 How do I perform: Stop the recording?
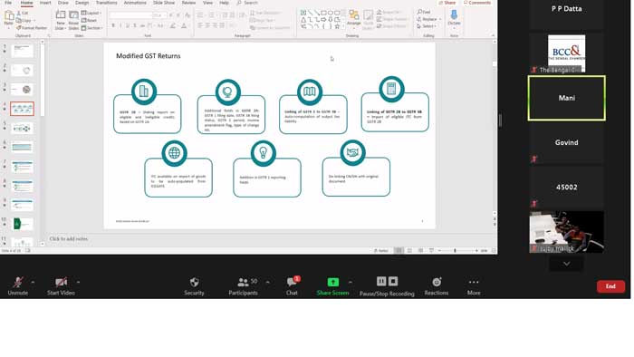coord(393,281)
